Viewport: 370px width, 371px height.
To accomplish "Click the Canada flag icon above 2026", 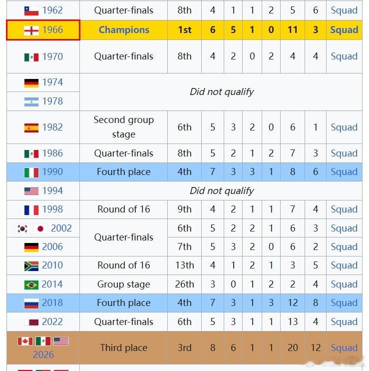I will 25,341.
